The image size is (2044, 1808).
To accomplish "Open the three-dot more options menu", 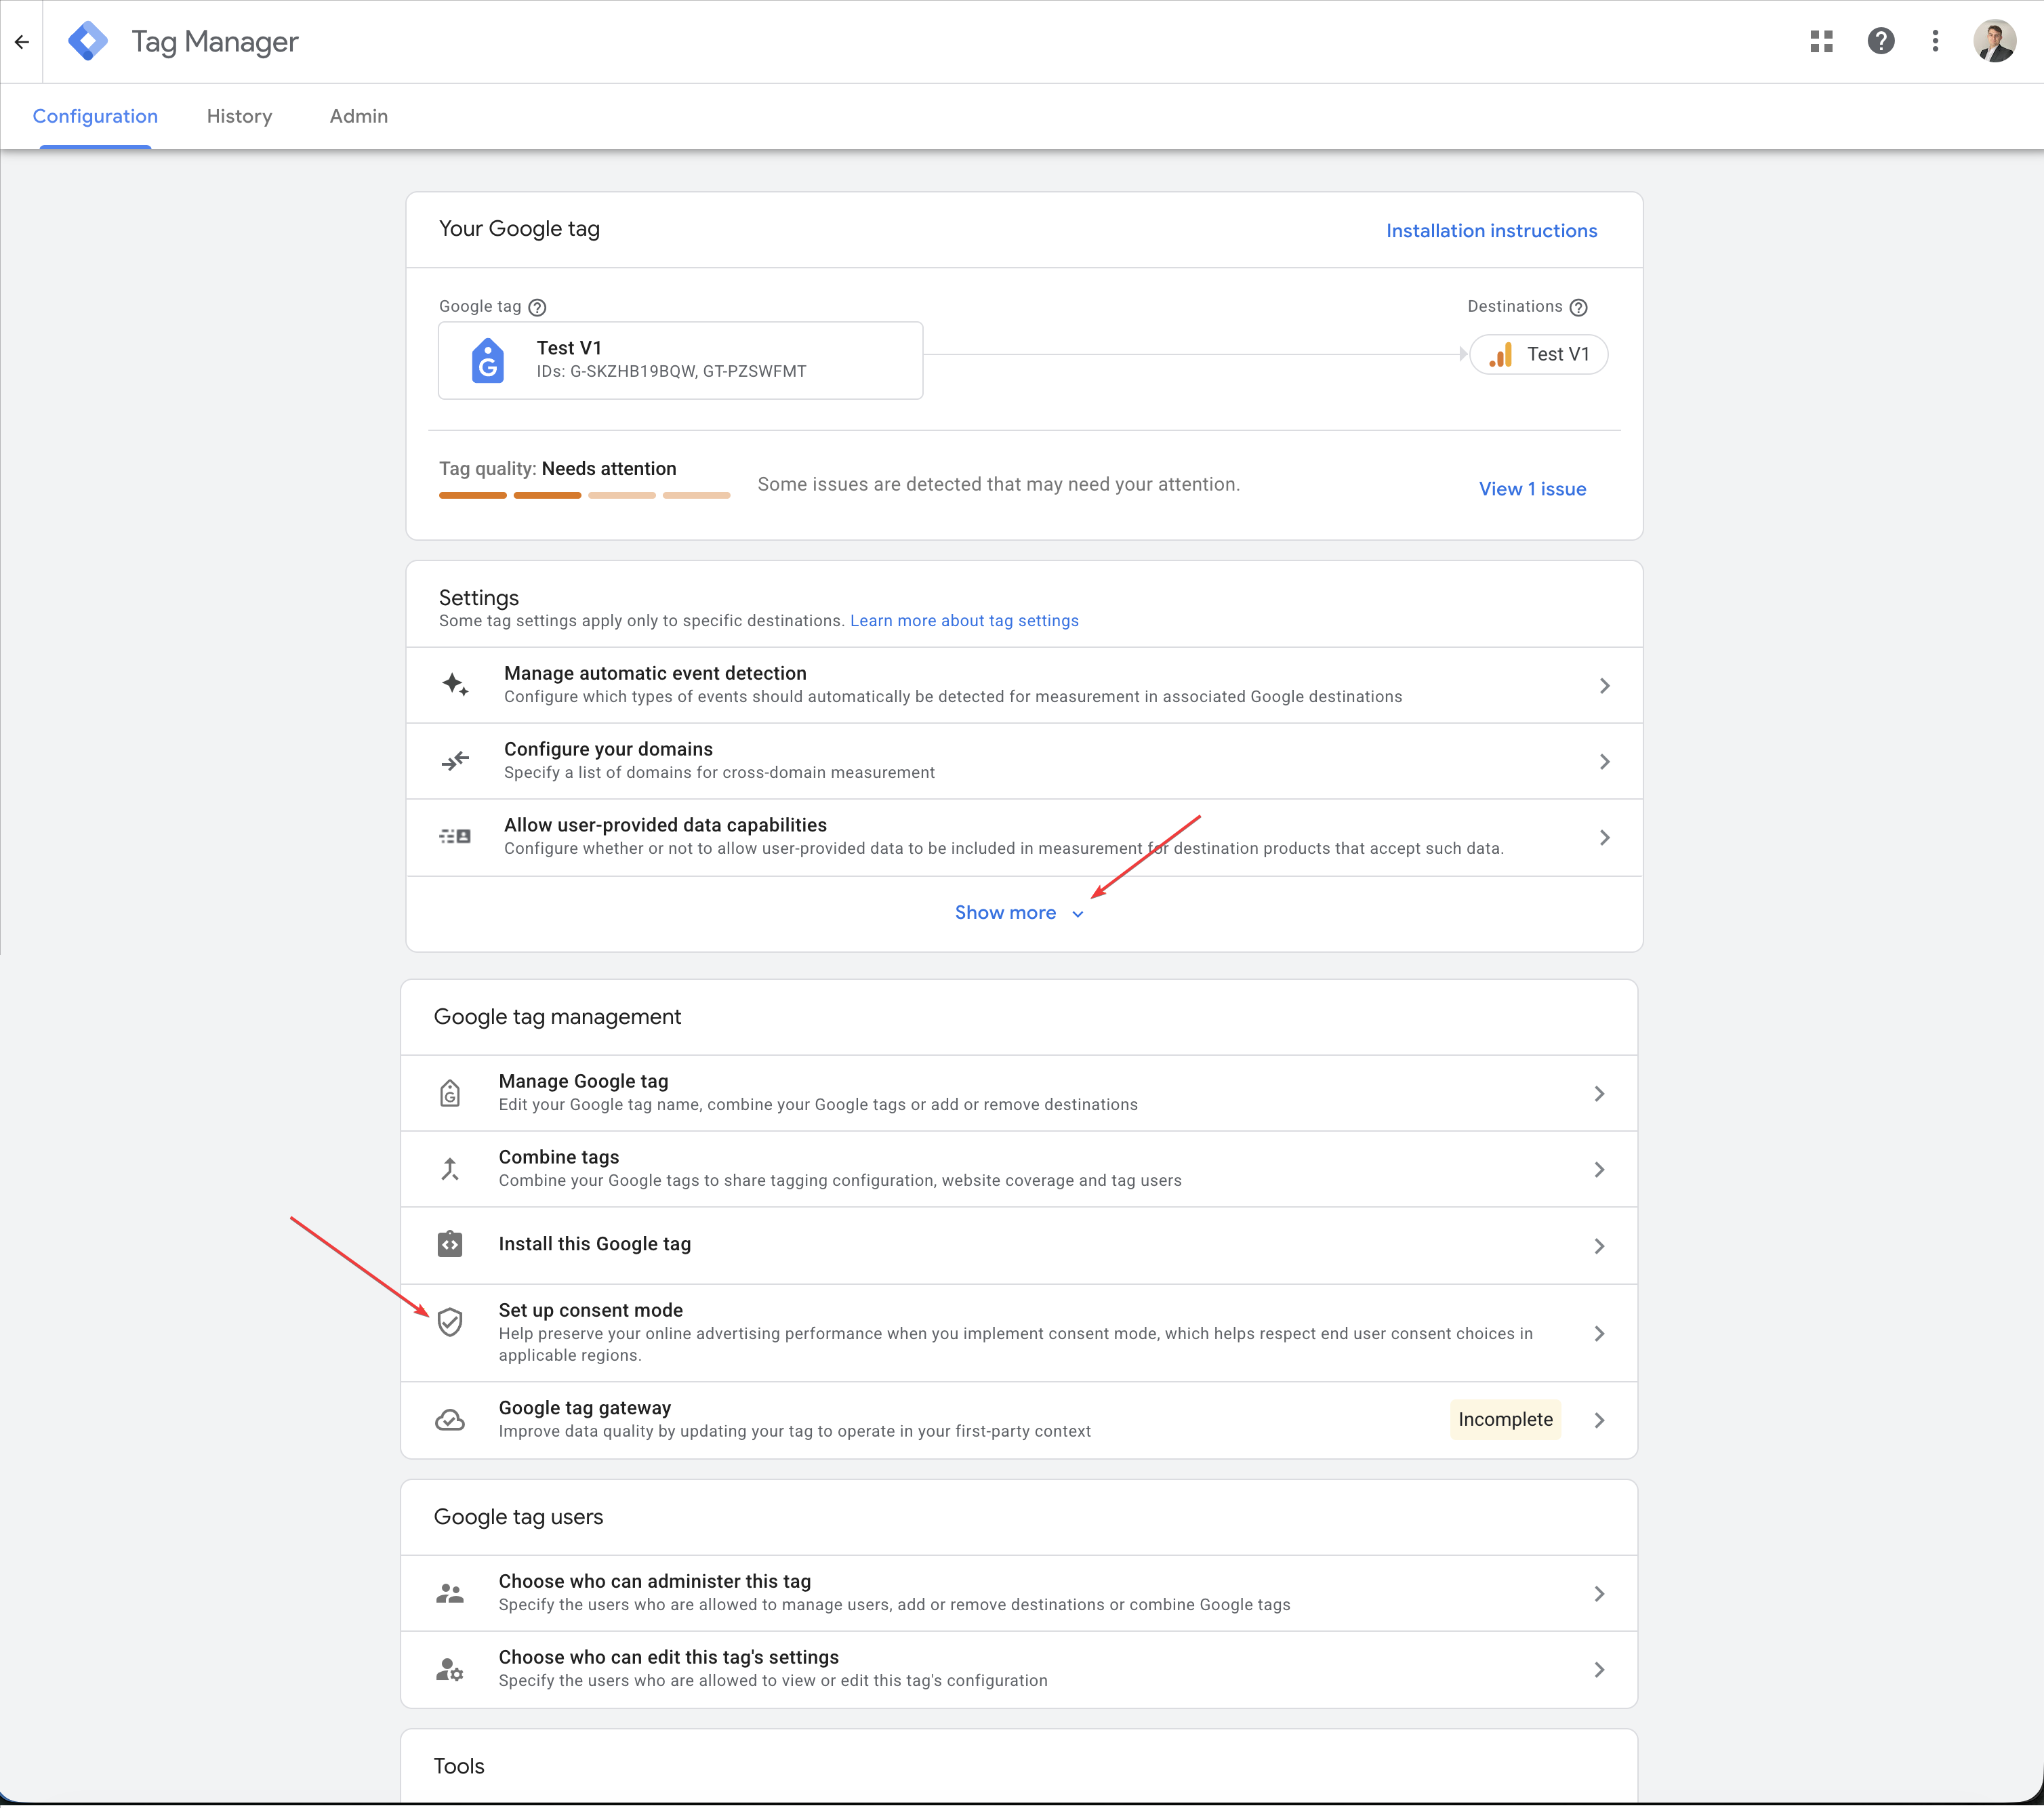I will (1935, 42).
